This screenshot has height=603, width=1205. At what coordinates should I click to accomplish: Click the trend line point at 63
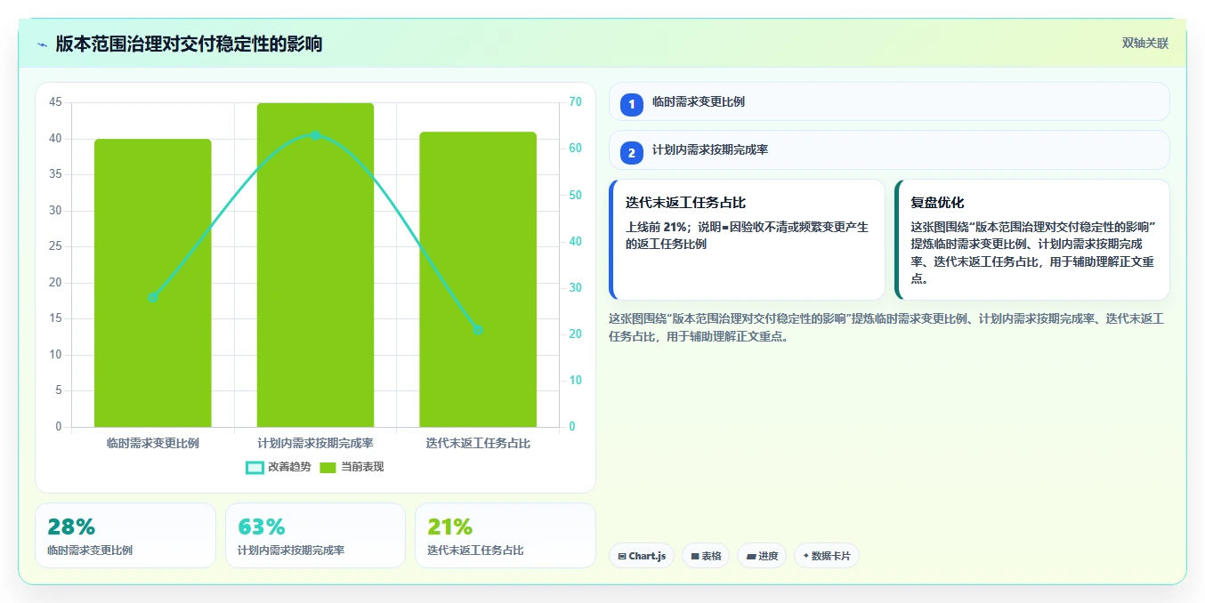(x=315, y=135)
